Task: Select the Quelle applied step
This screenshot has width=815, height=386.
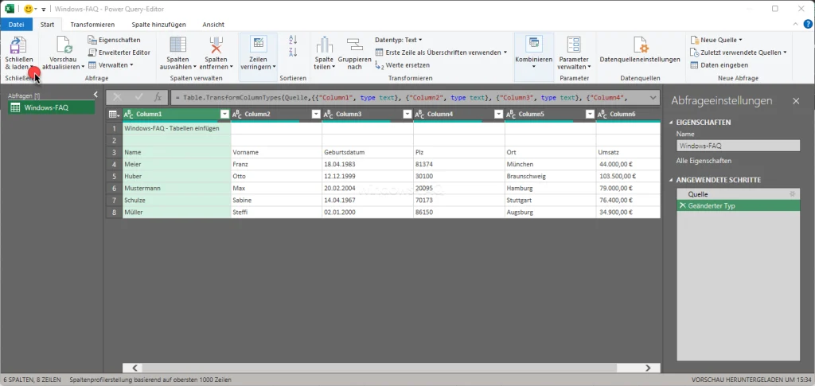Action: [738, 193]
